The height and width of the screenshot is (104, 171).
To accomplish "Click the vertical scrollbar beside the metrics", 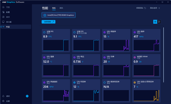I will (164, 55).
